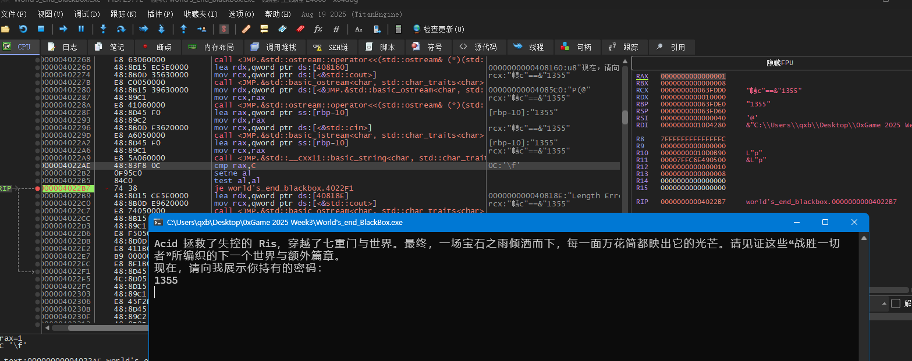912x361 pixels.
Task: Open the calculator icon in toolbar
Action: 398,29
